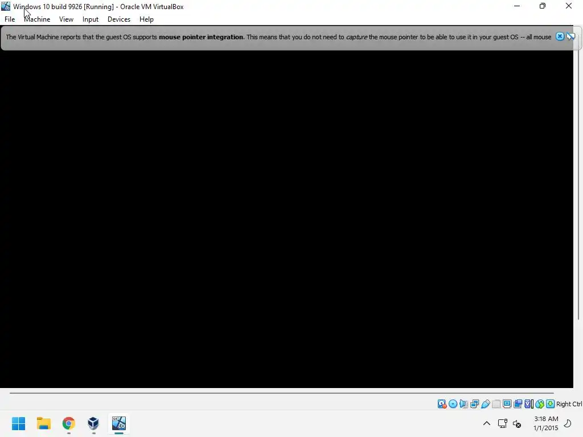Click the mouse integration indicator icon
The width and height of the screenshot is (583, 437).
[x=540, y=404]
